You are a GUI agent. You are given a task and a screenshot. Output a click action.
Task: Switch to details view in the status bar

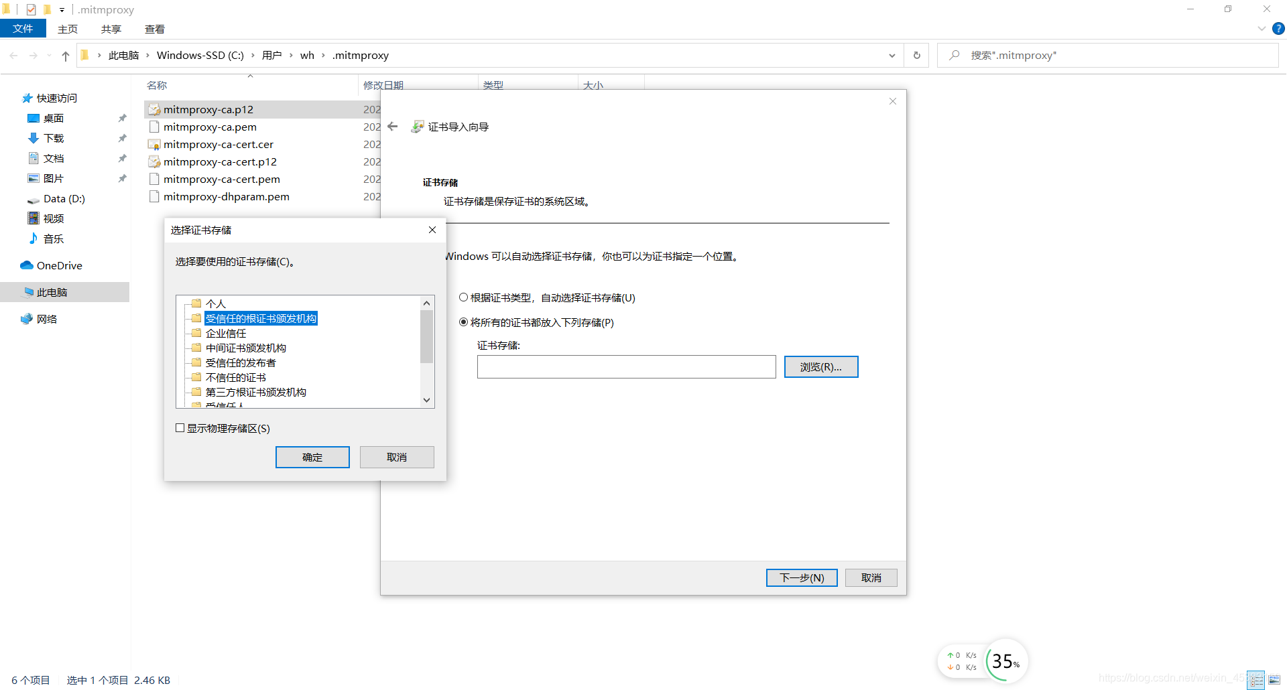(1256, 680)
